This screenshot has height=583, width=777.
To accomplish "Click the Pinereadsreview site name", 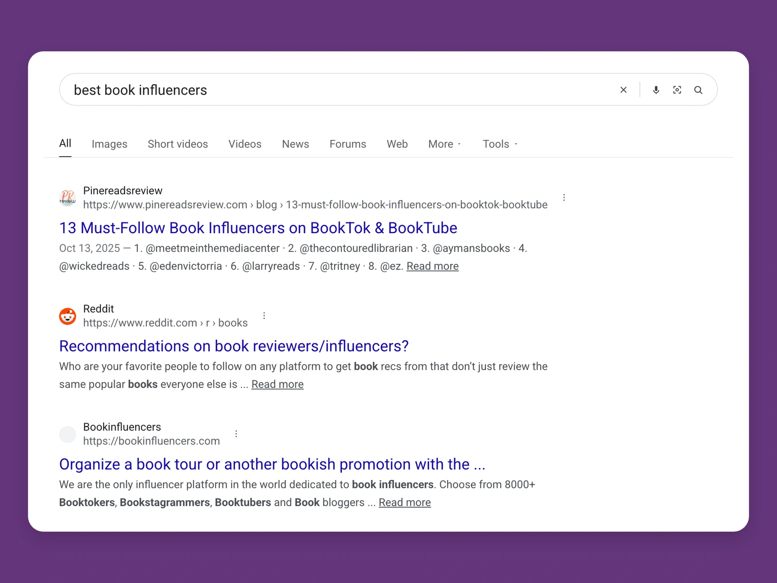I will pos(123,190).
